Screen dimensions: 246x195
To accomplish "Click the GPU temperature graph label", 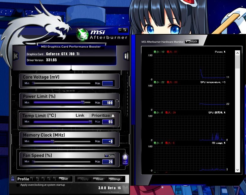I will (x=213, y=82).
